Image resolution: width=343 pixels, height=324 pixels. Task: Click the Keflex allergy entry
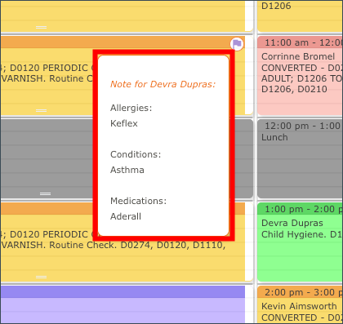tap(124, 123)
